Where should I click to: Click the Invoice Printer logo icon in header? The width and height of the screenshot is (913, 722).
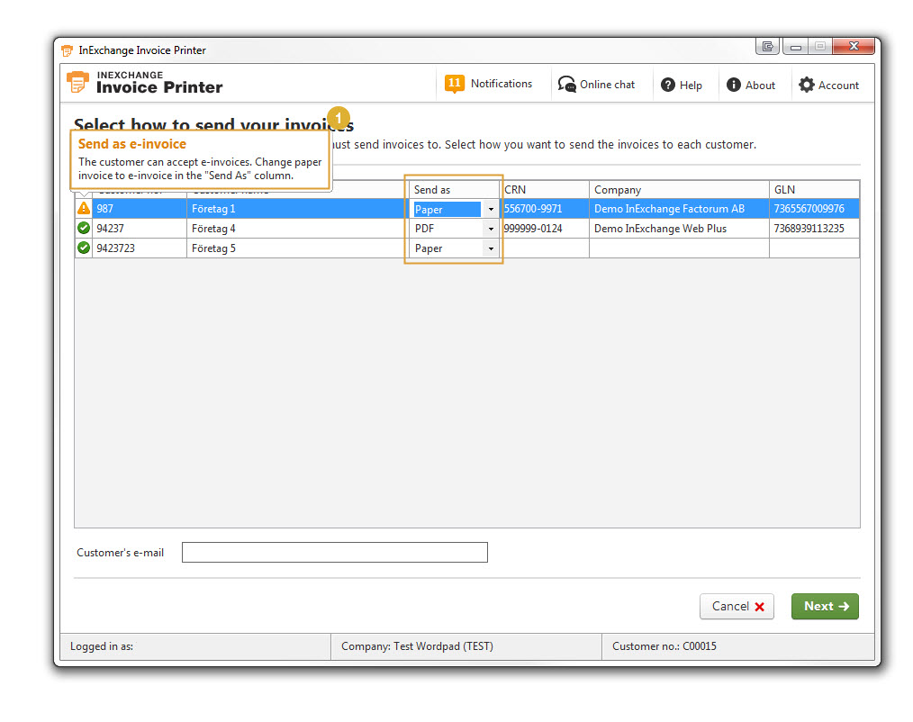[x=77, y=82]
